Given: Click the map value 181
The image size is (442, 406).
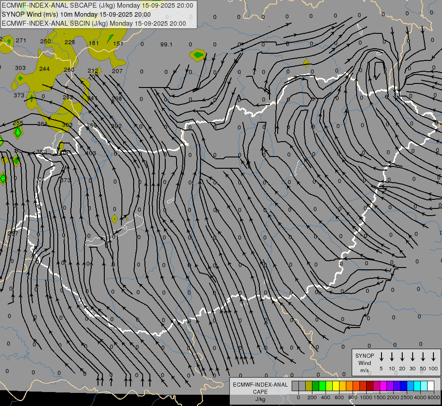Looking at the screenshot, I should click(x=94, y=43).
